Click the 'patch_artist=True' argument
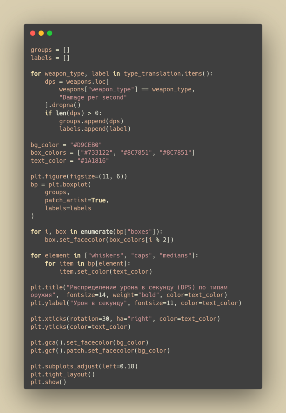This screenshot has width=286, height=413. coord(75,200)
